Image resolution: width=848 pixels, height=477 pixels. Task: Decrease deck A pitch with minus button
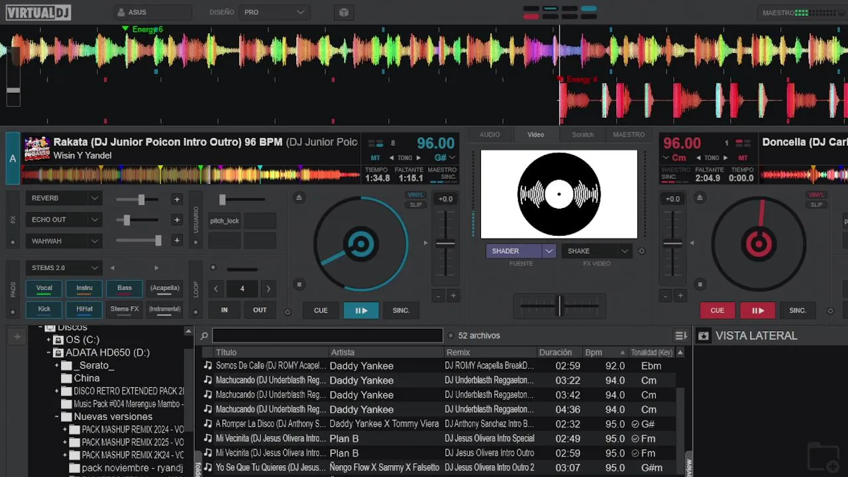pyautogui.click(x=438, y=296)
